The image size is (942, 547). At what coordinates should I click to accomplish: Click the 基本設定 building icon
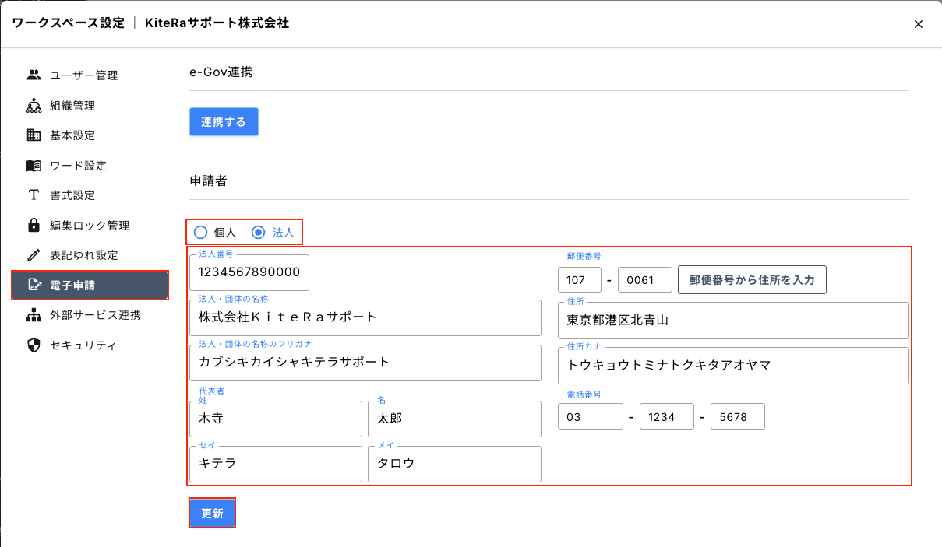pyautogui.click(x=34, y=135)
